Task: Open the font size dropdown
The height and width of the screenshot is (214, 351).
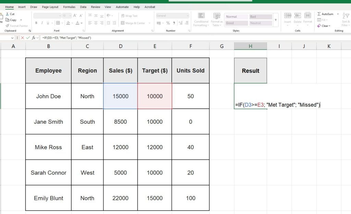Action: 70,15
